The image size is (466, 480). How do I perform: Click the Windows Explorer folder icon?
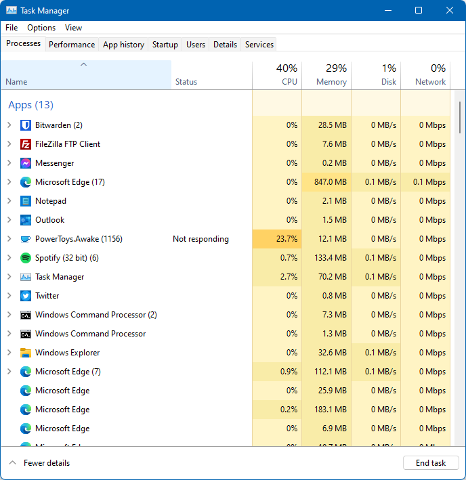[x=26, y=353]
